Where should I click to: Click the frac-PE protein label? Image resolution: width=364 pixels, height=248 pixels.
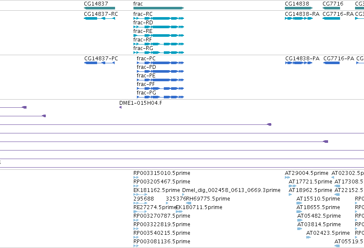(x=146, y=76)
